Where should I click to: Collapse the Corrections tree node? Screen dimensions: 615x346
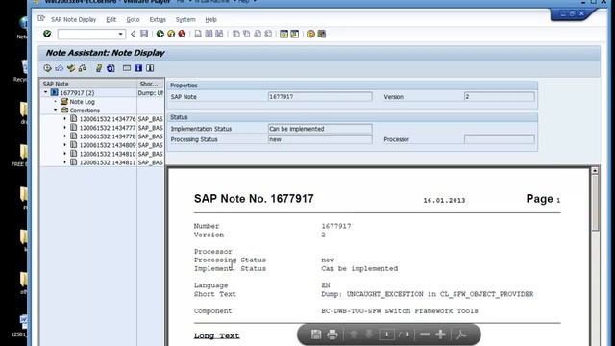point(56,110)
